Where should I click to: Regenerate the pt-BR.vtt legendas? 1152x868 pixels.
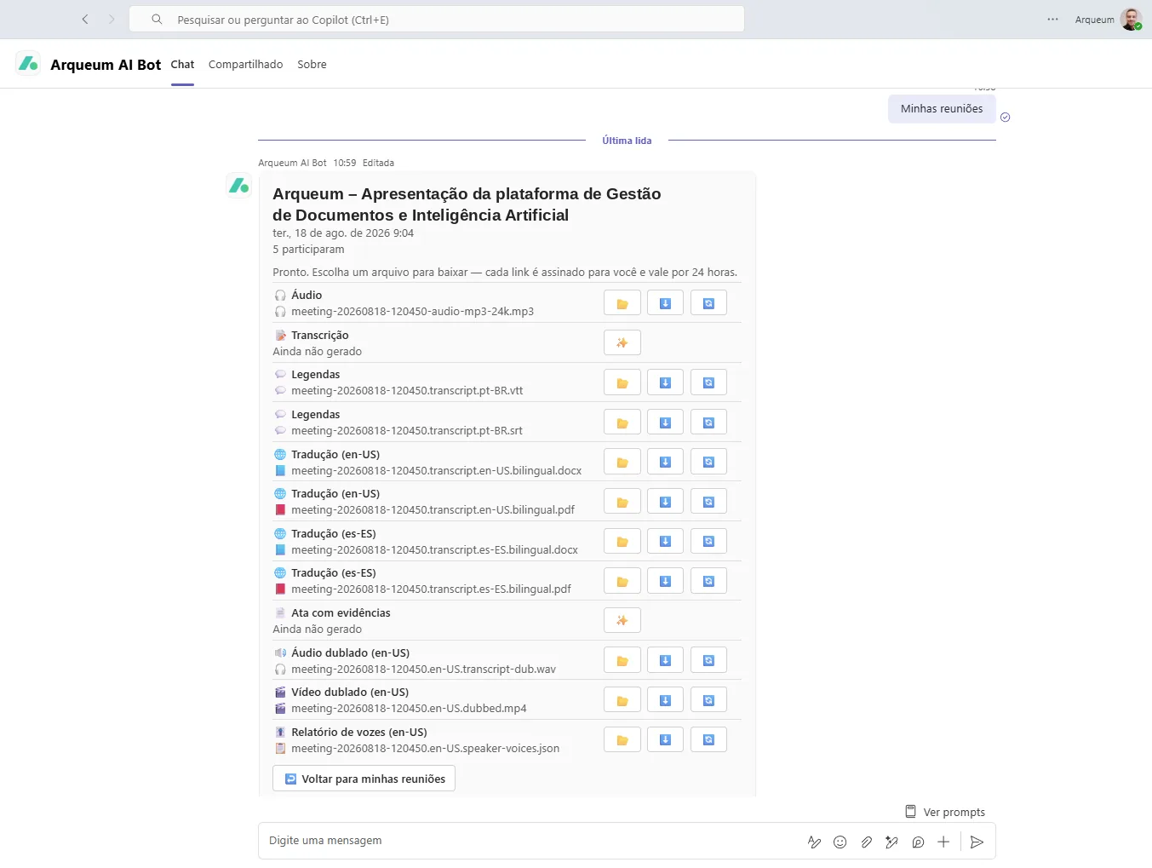(708, 382)
